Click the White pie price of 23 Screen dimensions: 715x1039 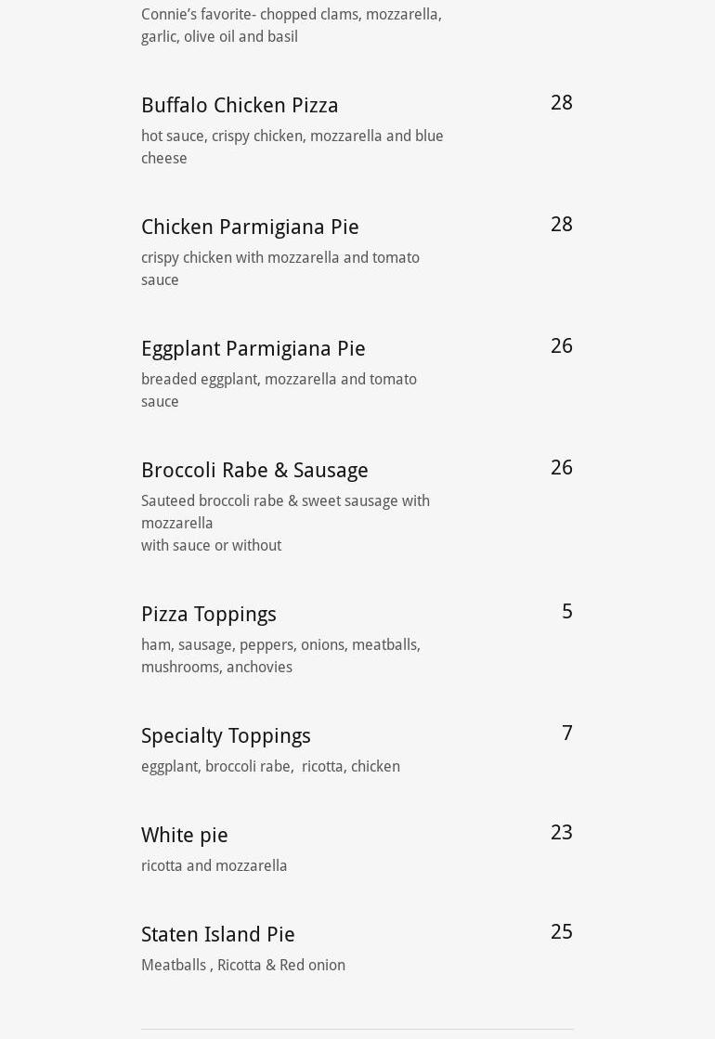(x=561, y=833)
